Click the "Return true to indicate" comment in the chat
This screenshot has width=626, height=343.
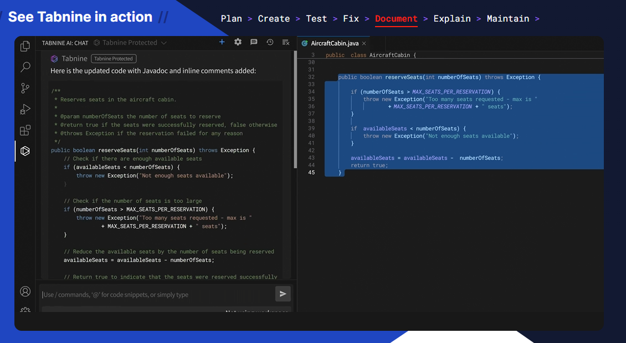(x=171, y=277)
